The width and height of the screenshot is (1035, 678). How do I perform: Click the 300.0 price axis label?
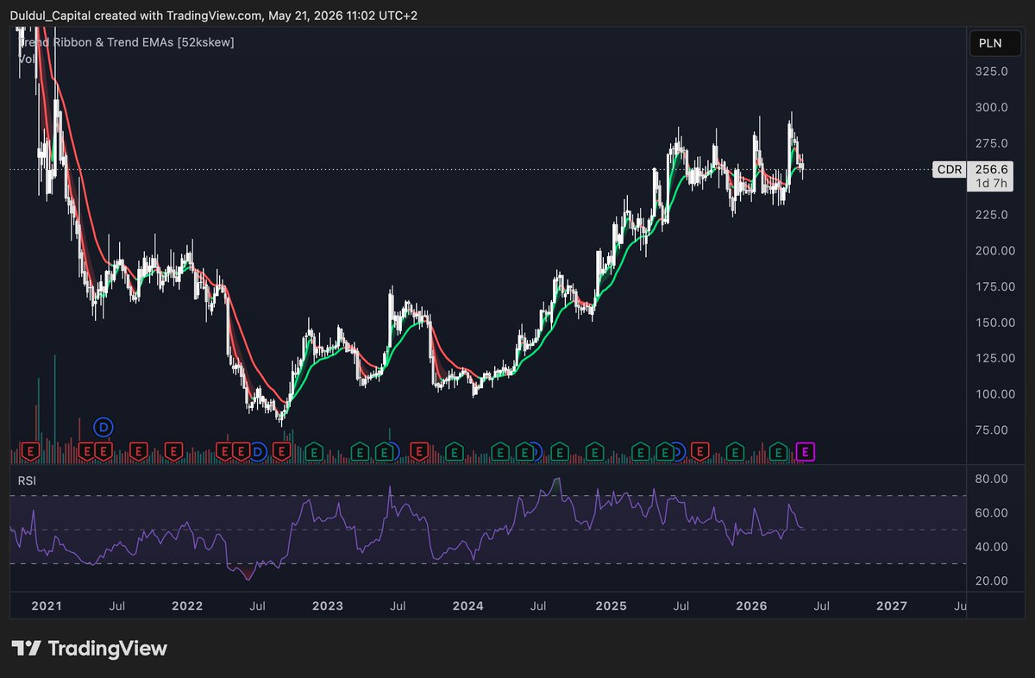991,108
